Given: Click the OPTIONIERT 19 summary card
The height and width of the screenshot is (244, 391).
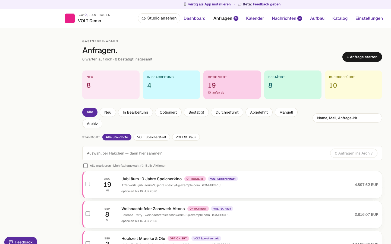Looking at the screenshot, I should 232,85.
